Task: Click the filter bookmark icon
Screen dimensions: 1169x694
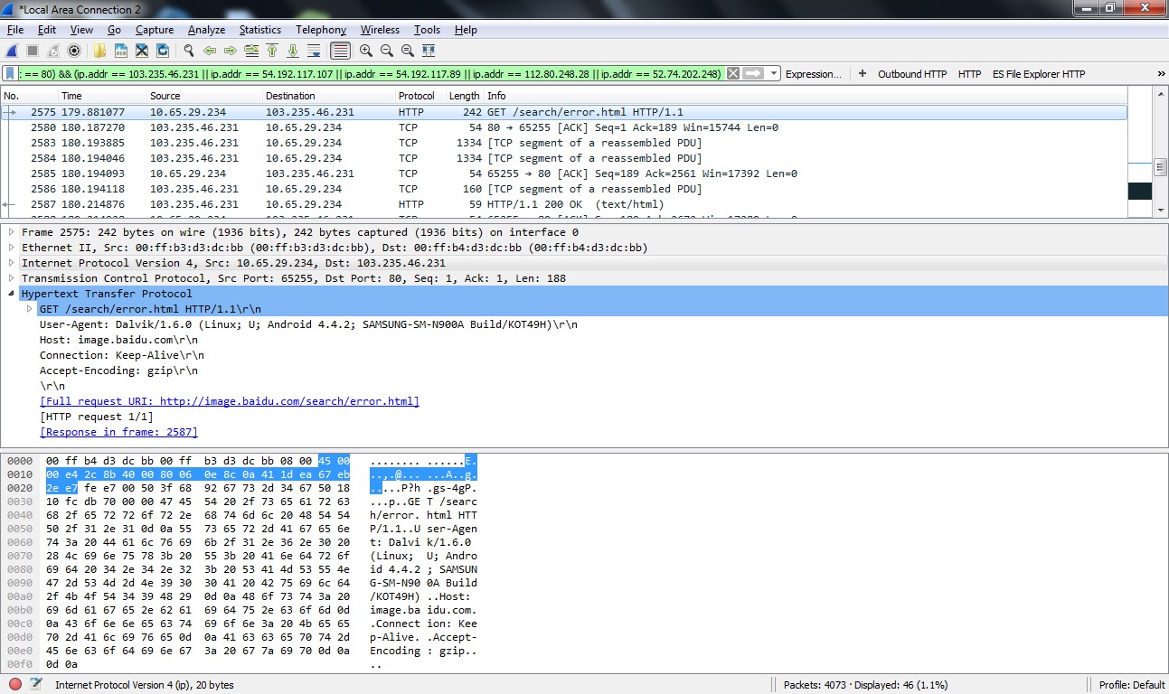Action: tap(10, 74)
